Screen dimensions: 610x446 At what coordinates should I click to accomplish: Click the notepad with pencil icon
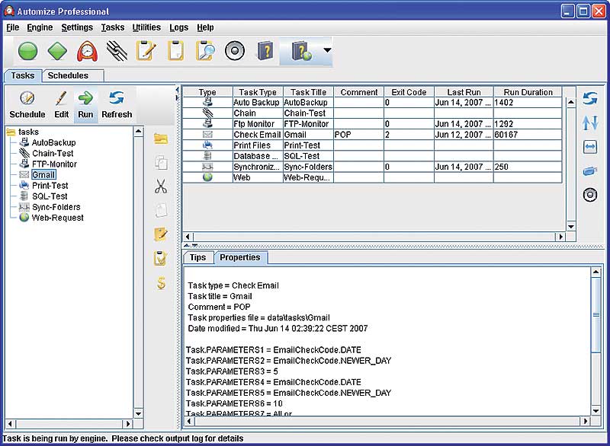click(146, 51)
